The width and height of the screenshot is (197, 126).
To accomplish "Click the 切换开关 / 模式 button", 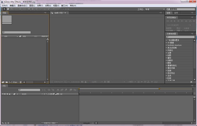I will (50, 123).
